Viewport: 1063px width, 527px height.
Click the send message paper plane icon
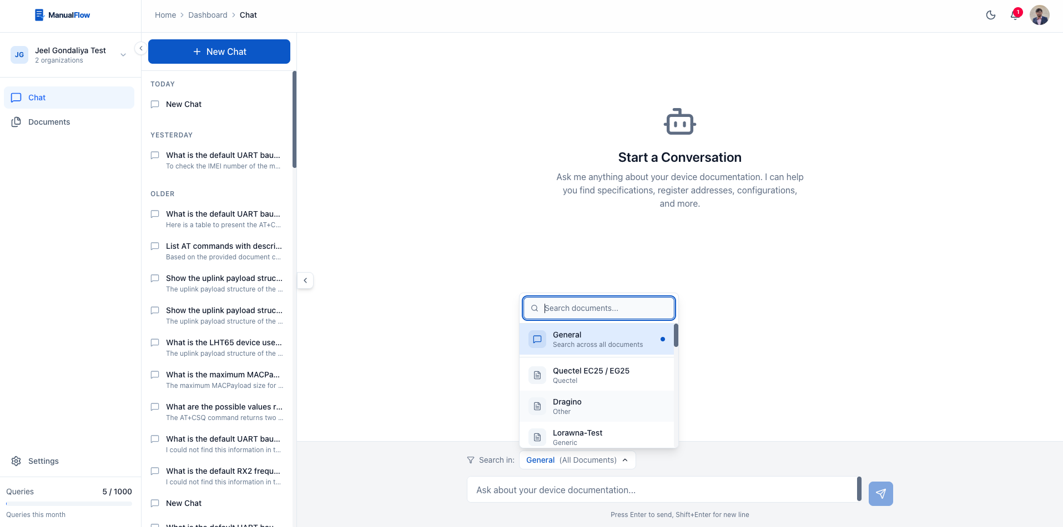pos(880,493)
